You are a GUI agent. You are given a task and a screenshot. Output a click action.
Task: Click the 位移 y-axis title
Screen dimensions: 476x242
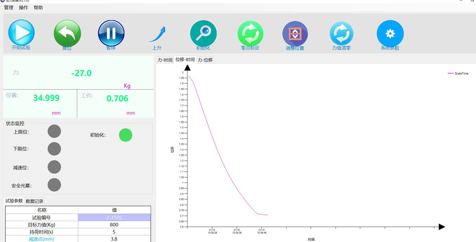[x=172, y=149]
